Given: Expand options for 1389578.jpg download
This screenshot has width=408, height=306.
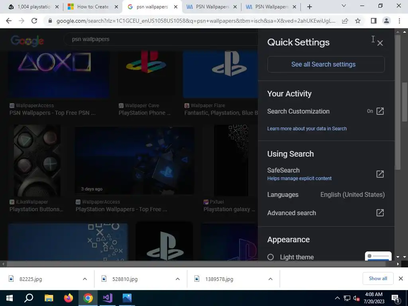Looking at the screenshot, I should 271,279.
